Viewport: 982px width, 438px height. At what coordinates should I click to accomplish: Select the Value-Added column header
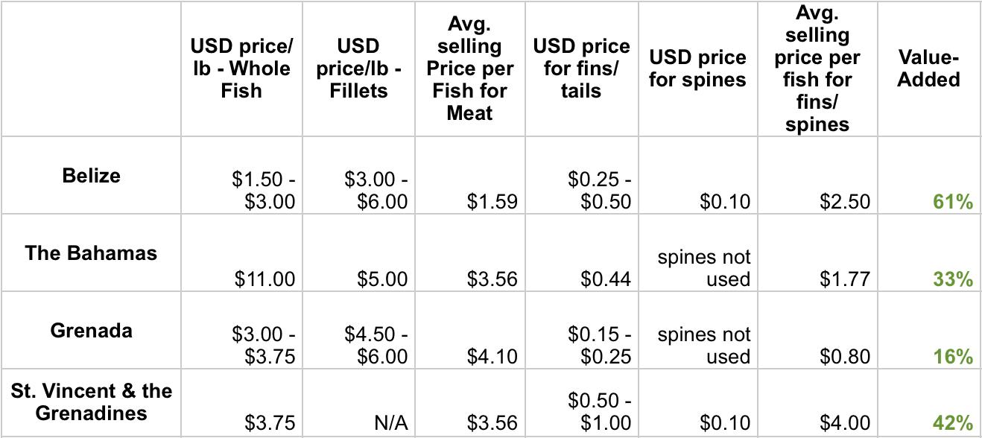[x=928, y=69]
